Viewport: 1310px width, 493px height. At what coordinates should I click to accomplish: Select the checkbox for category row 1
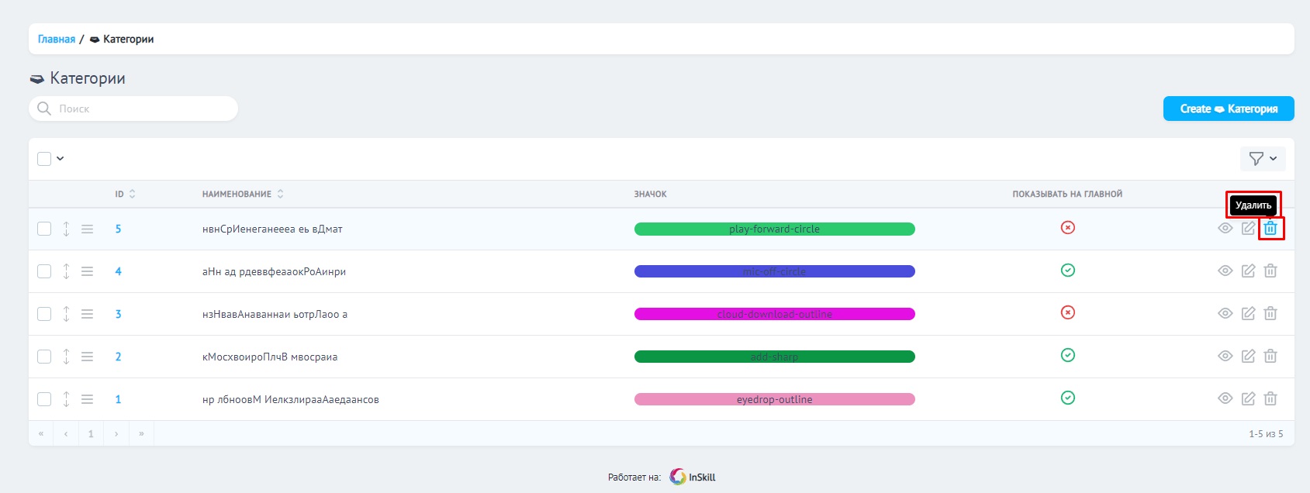click(x=44, y=399)
